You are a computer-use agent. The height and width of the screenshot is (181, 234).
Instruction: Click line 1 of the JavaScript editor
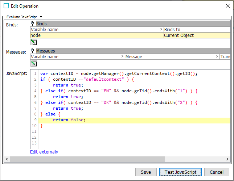click(118, 73)
